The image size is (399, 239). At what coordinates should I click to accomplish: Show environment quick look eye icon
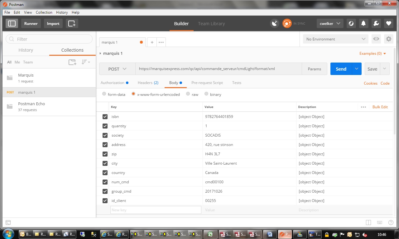tap(376, 39)
